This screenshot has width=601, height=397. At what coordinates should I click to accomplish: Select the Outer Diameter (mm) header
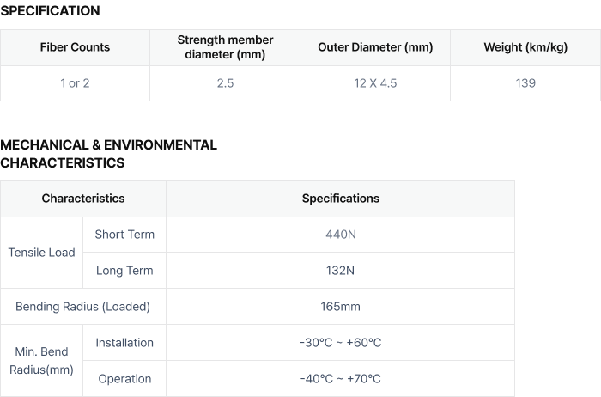point(375,47)
